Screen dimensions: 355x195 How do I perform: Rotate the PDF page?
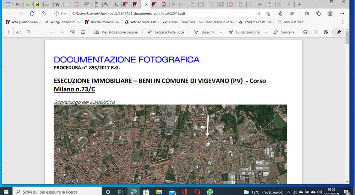pyautogui.click(x=72, y=32)
